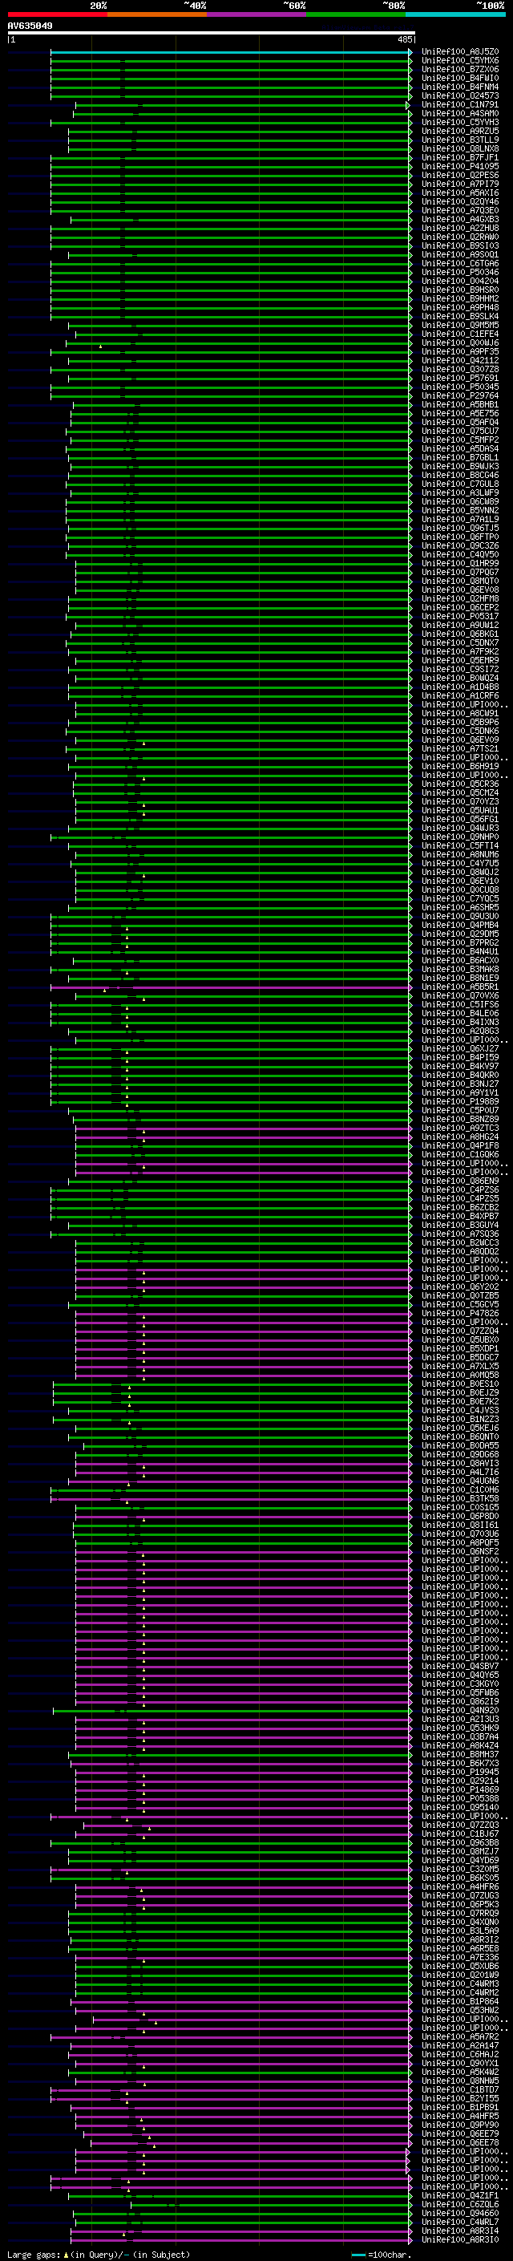Screen dimensions: 513x2261
Task: Click UniRef100_B9HSR0 hit
Action: (460, 290)
